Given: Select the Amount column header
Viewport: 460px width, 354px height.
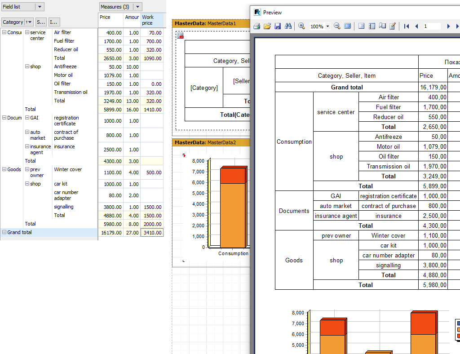Looking at the screenshot, I should 132,20.
